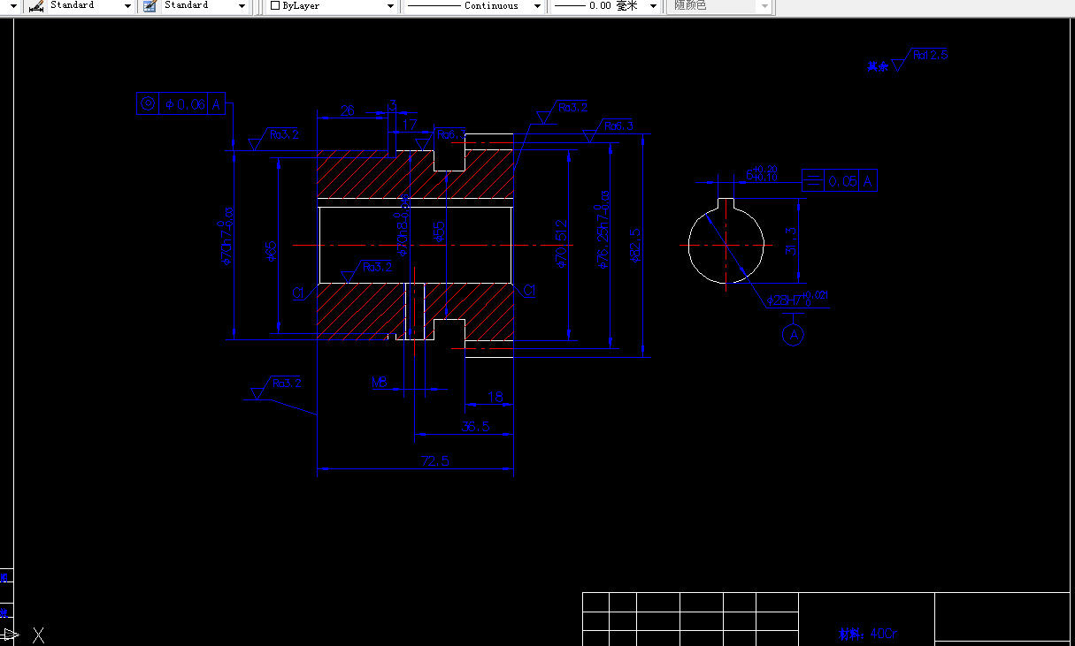
Task: Click the parallelism tolerance frame near keyway view
Action: (839, 180)
